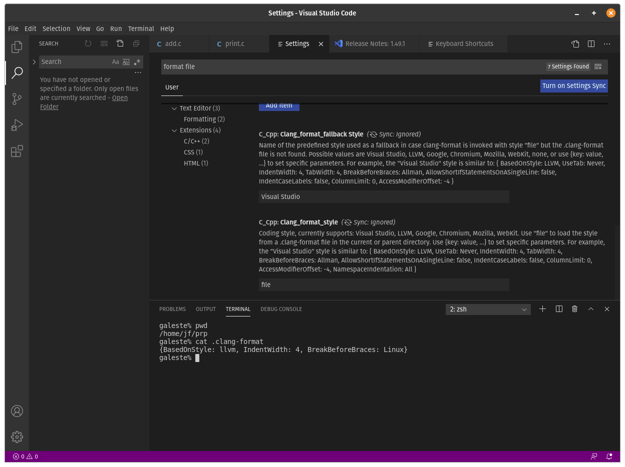Click the Clang_format_style input field
This screenshot has width=625, height=467.
click(x=384, y=285)
